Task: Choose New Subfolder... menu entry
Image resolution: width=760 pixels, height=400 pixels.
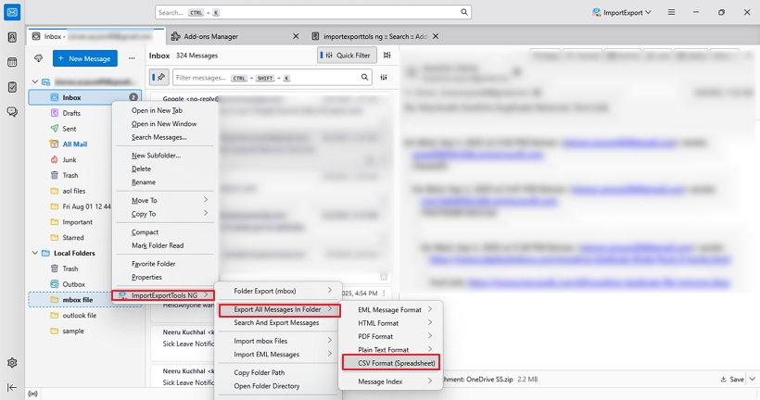Action: pos(165,156)
